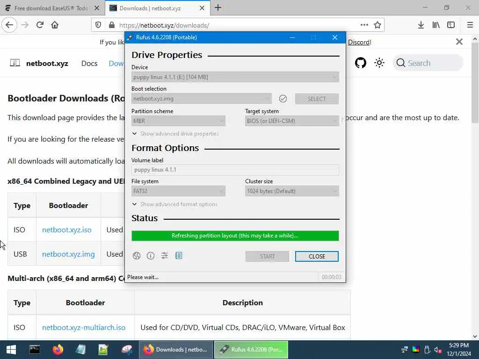Download netboot.xyz.img link
This screenshot has height=359, width=479.
68,254
